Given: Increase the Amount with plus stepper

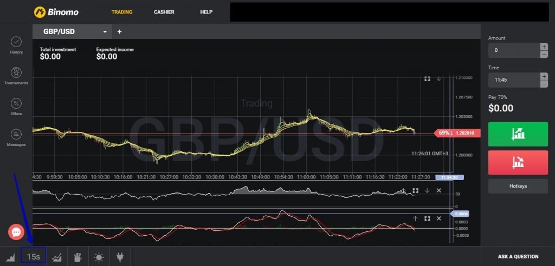Looking at the screenshot, I should [x=544, y=46].
